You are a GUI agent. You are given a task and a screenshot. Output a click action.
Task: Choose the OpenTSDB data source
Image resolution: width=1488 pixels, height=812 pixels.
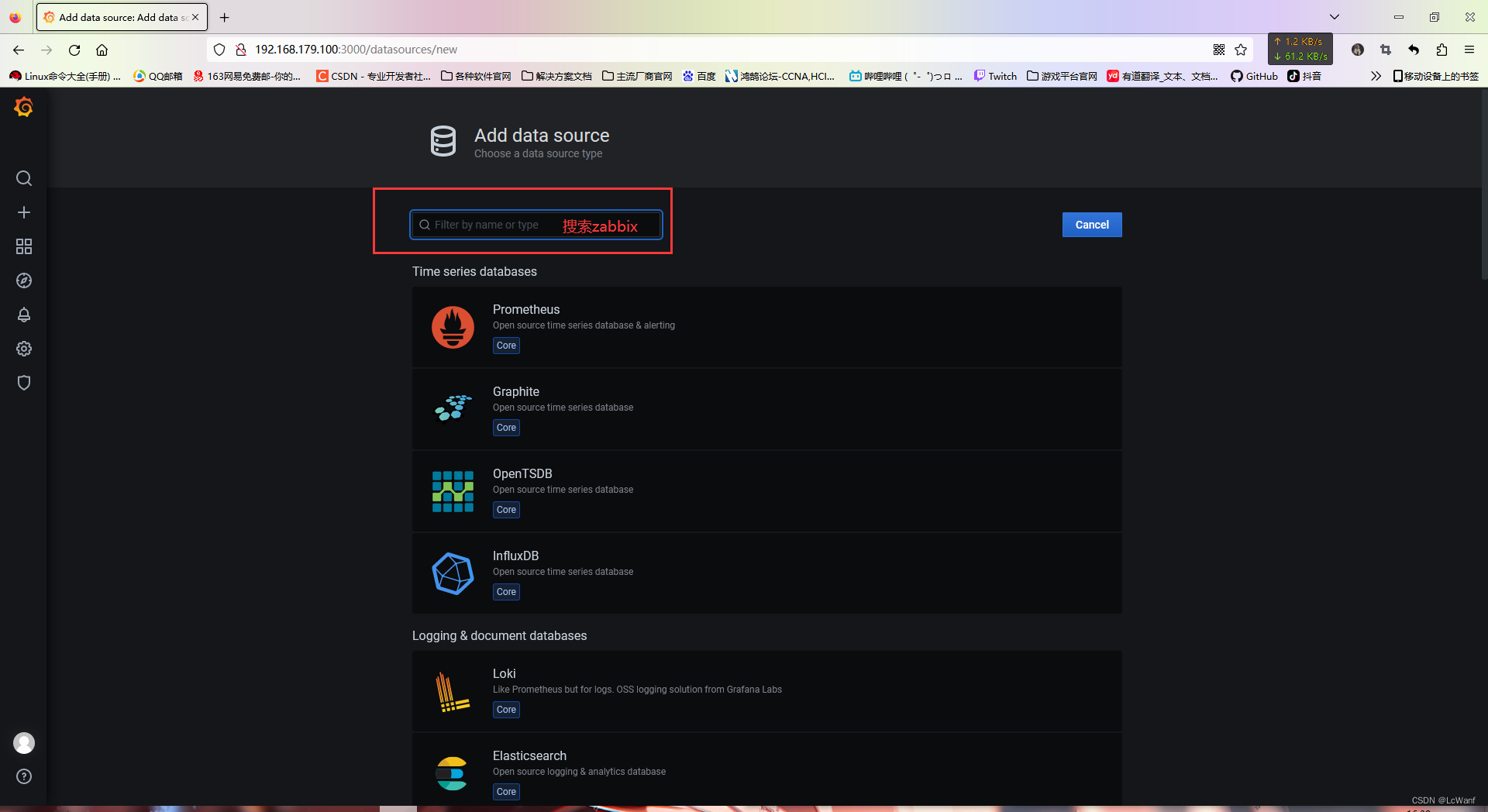pyautogui.click(x=767, y=491)
